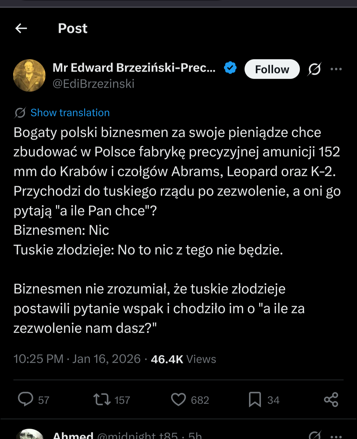
Task: Click Show translation link
Action: pyautogui.click(x=70, y=113)
